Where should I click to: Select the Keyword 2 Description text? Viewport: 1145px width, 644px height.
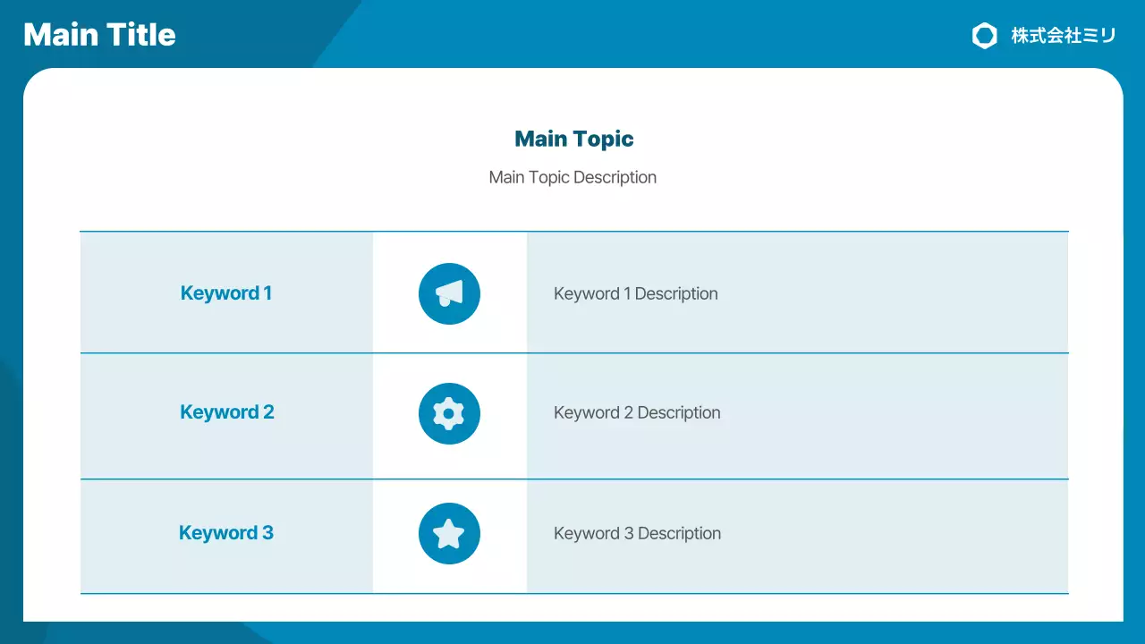(x=637, y=412)
